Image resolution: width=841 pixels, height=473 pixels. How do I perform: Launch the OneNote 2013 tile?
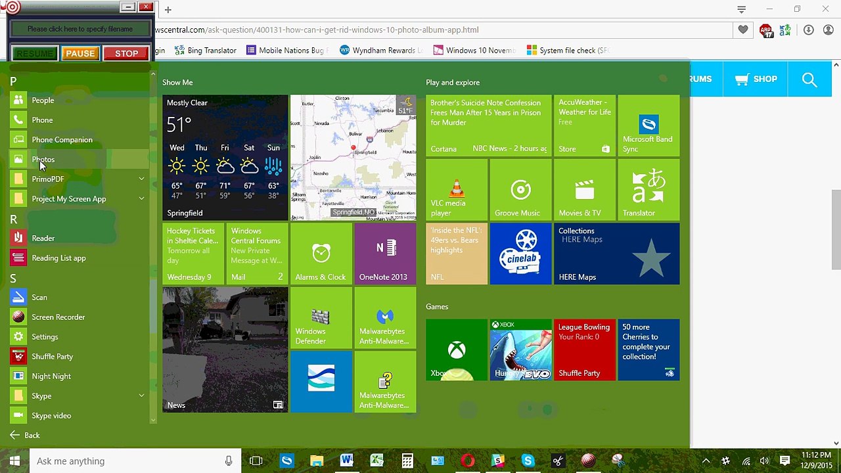click(385, 254)
